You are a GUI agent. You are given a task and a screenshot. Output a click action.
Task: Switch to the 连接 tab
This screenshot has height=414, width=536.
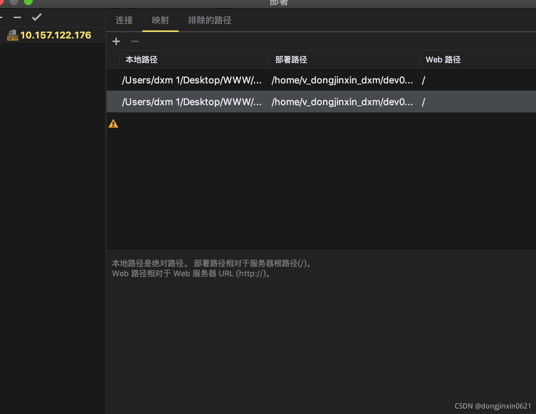pos(124,20)
